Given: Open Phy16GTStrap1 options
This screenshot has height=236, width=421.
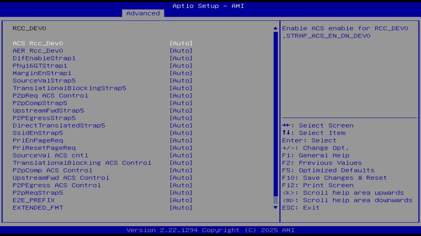Looking at the screenshot, I should (x=40, y=66).
